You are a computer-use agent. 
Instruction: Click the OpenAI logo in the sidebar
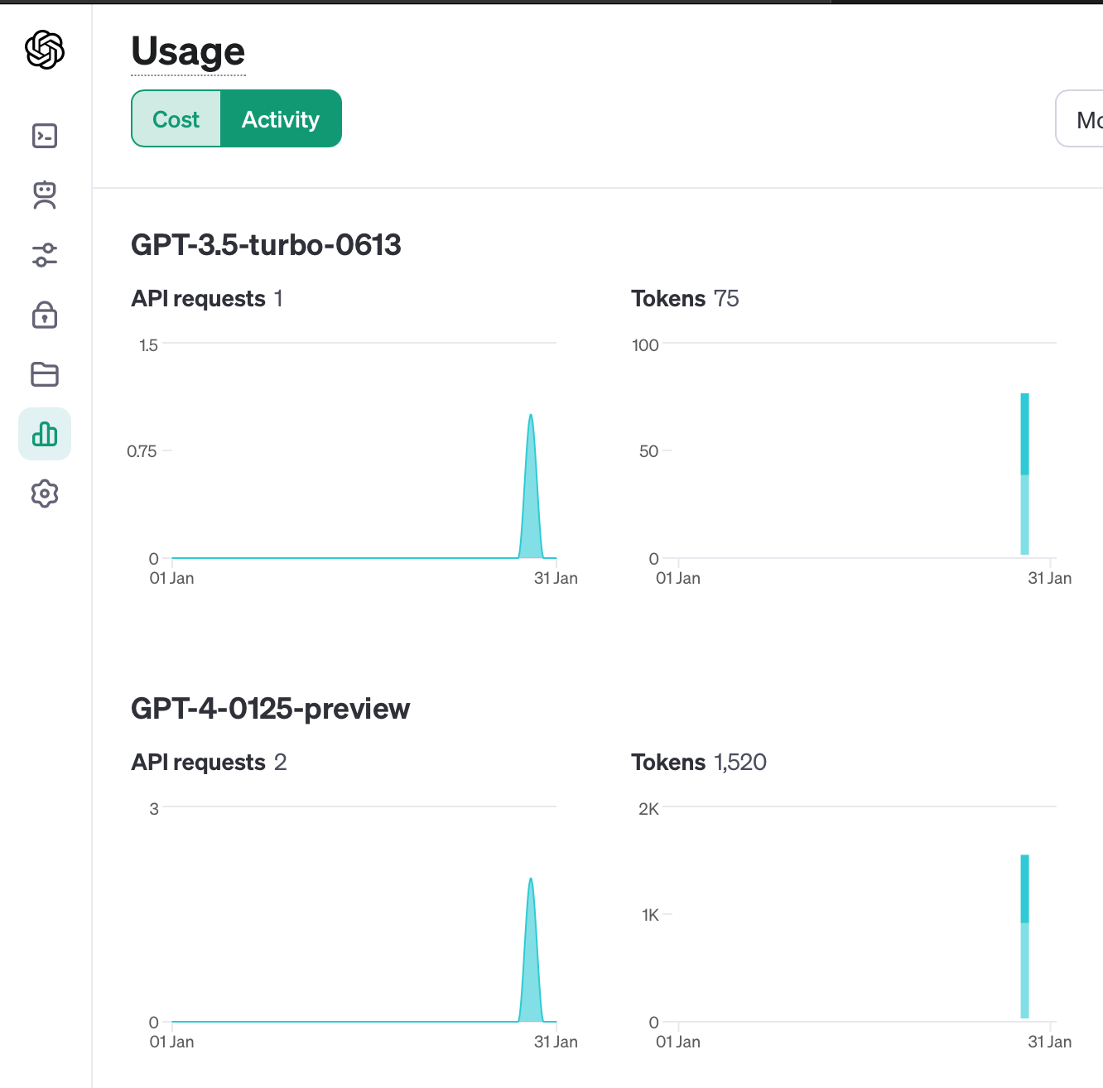pyautogui.click(x=45, y=50)
